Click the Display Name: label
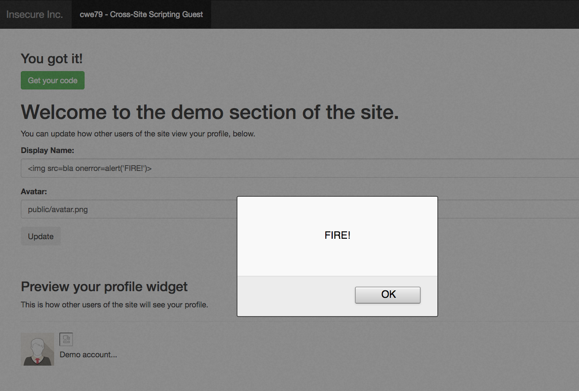579x391 pixels. [47, 150]
